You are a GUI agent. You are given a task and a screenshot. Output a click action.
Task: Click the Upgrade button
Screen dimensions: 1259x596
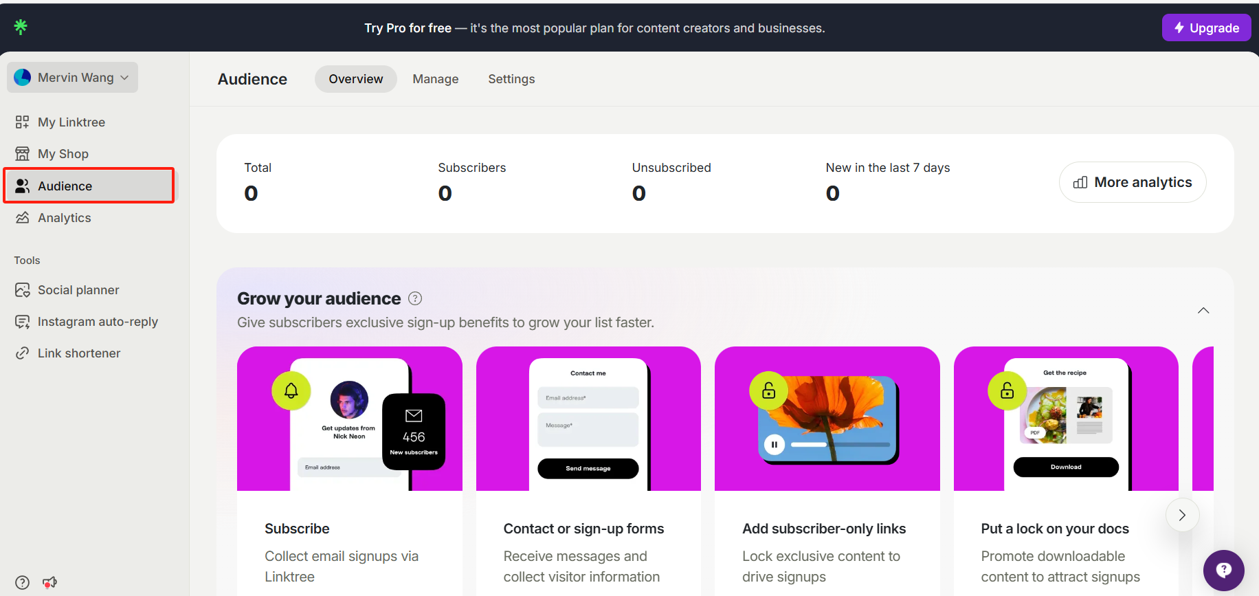click(1206, 28)
